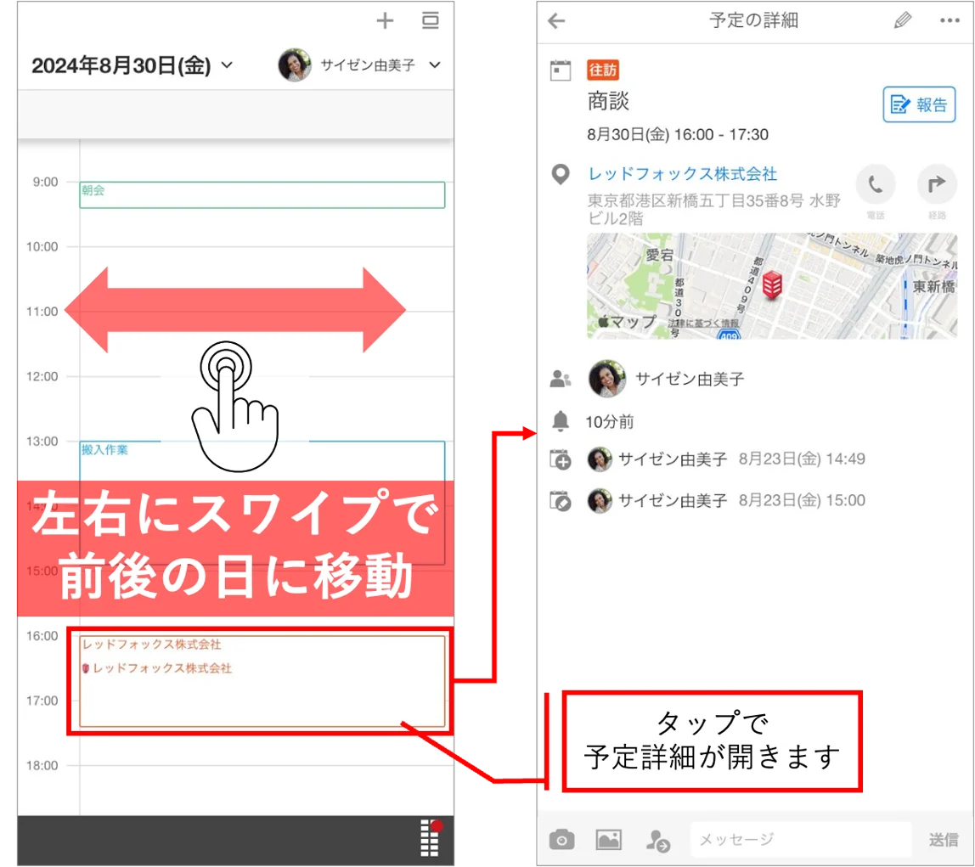The image size is (975, 867).
Task: Open the 朝会 event at 9:00
Action: pos(262,194)
